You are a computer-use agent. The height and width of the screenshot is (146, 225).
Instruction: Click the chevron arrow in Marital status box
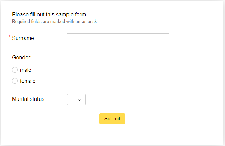tap(79, 99)
